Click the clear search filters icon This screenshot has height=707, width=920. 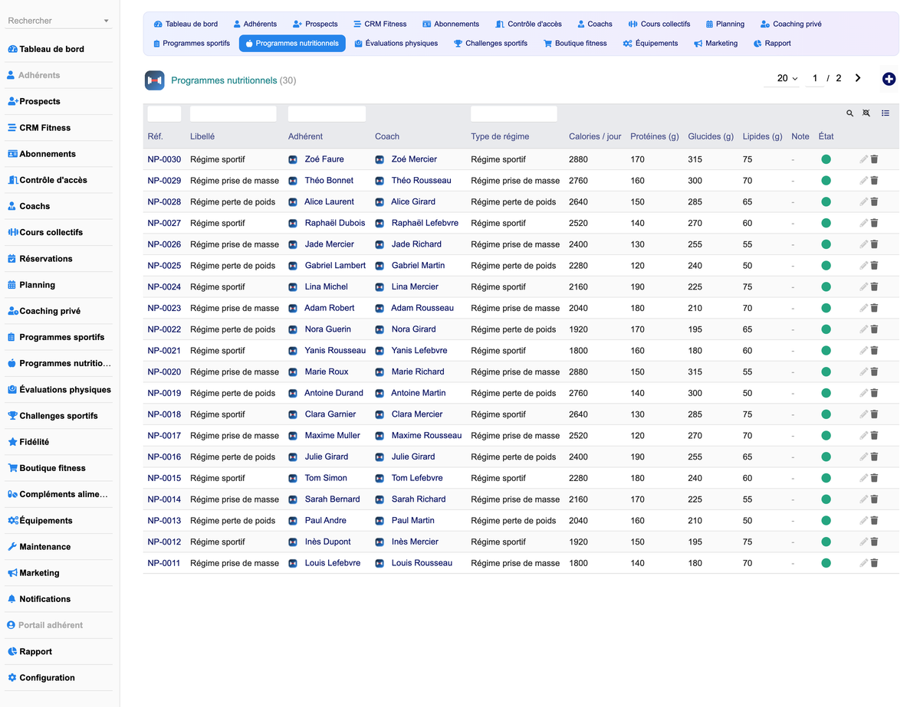tap(866, 113)
